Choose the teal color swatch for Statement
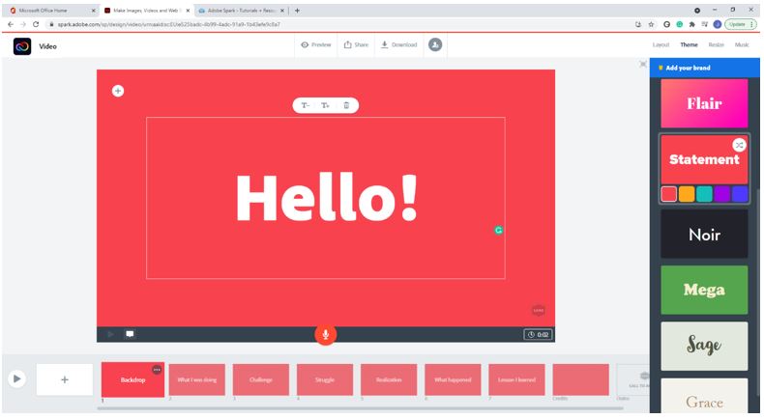 704,194
